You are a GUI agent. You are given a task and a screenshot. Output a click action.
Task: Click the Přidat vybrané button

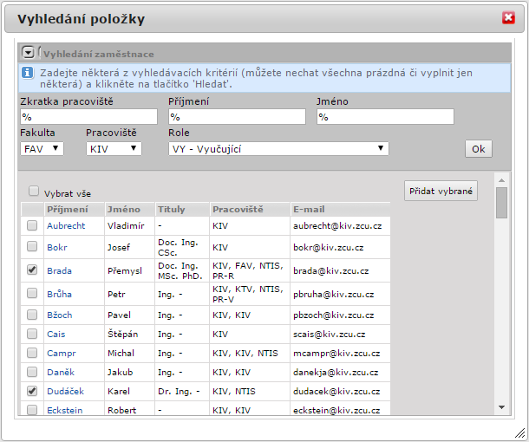pyautogui.click(x=441, y=191)
